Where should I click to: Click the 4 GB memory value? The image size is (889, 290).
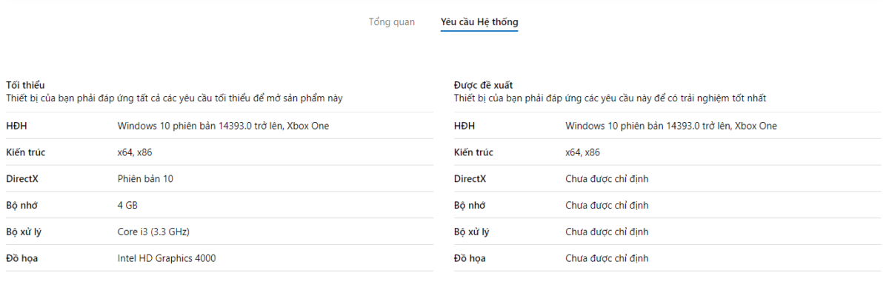[x=127, y=206]
